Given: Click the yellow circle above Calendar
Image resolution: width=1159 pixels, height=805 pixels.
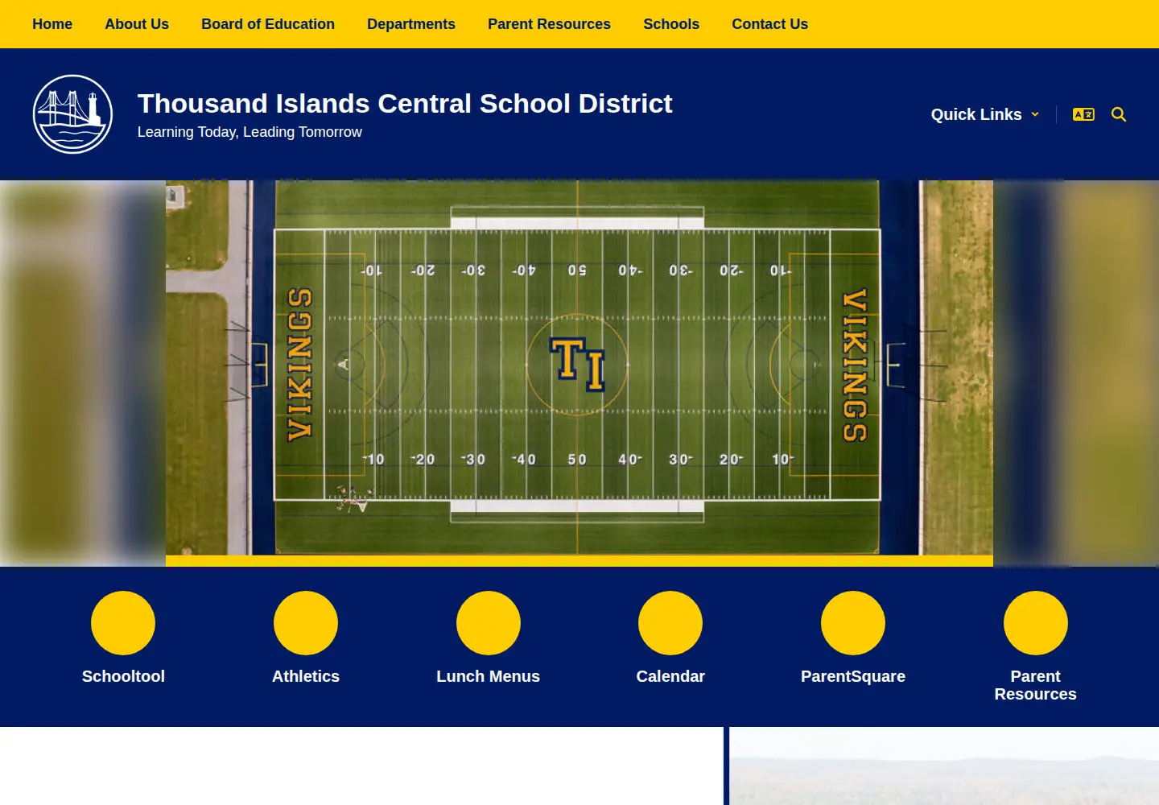Looking at the screenshot, I should tap(670, 623).
